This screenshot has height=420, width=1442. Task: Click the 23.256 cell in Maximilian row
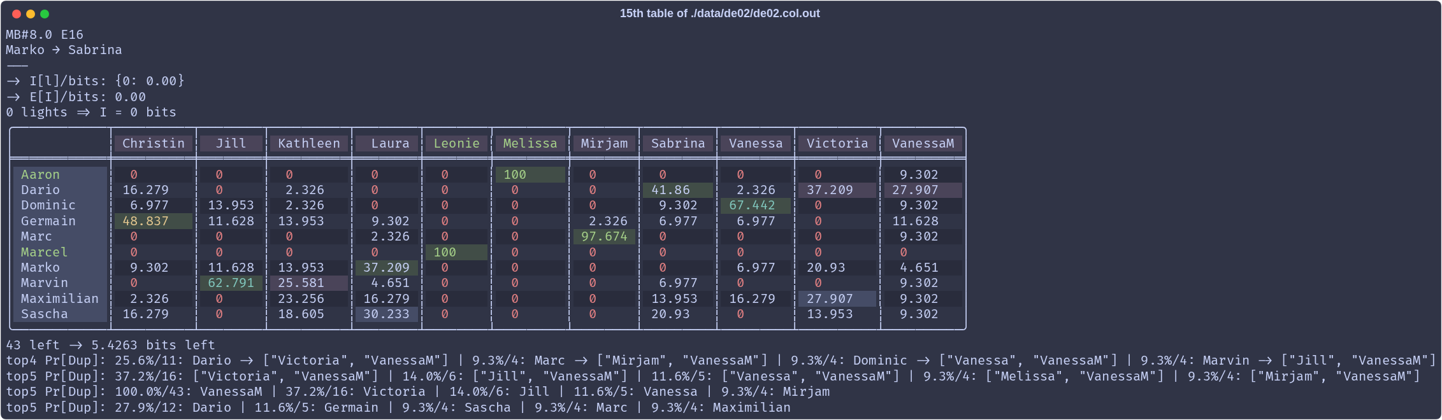click(309, 298)
